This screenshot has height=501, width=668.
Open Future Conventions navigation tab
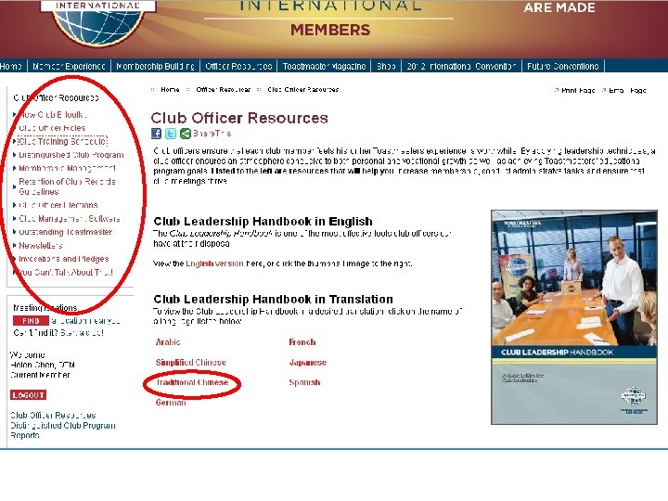click(x=563, y=67)
